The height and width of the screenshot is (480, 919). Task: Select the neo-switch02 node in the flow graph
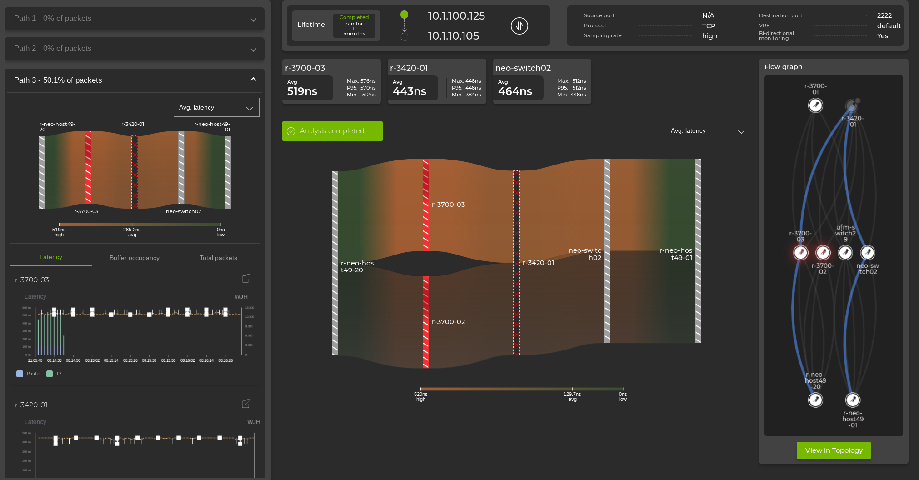point(868,253)
